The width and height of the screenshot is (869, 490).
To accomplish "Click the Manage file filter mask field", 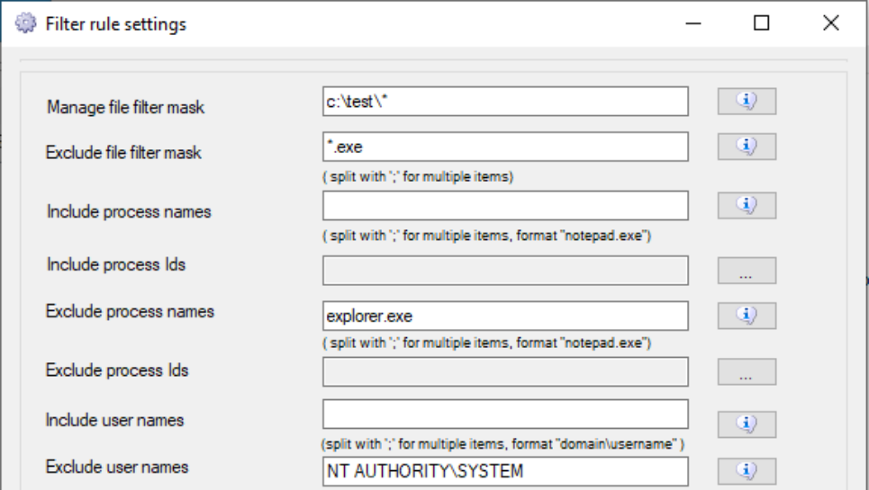I will click(505, 102).
